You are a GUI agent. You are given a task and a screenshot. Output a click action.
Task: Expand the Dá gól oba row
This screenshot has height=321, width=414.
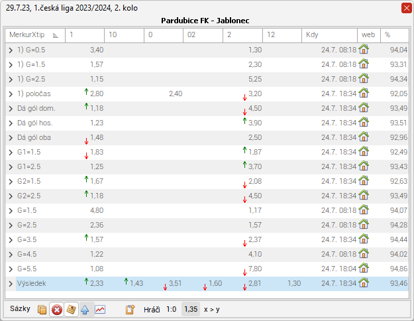tap(11, 138)
